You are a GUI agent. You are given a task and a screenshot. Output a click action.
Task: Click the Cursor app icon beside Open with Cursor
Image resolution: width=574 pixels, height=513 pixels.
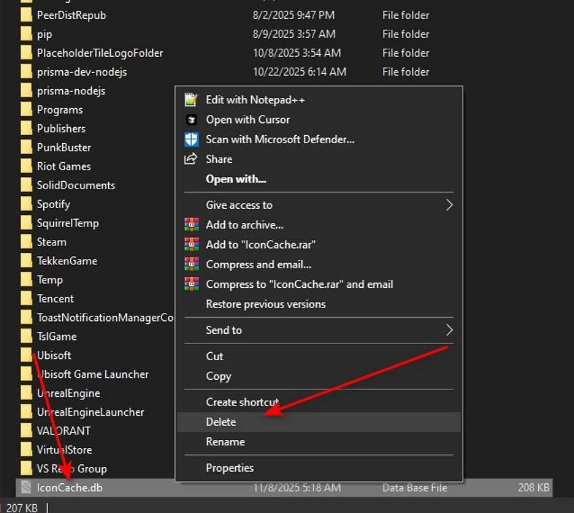pyautogui.click(x=191, y=120)
